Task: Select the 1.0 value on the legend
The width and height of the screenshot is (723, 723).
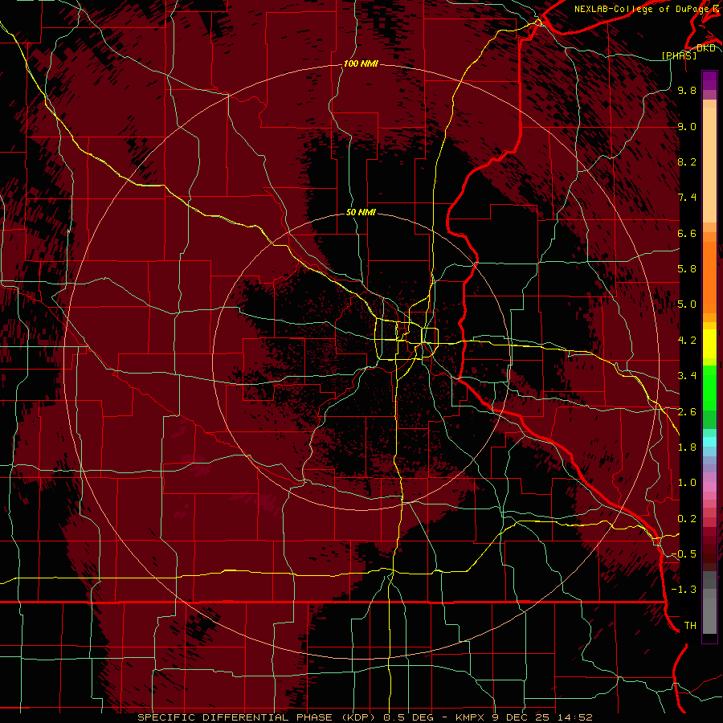Action: tap(687, 483)
